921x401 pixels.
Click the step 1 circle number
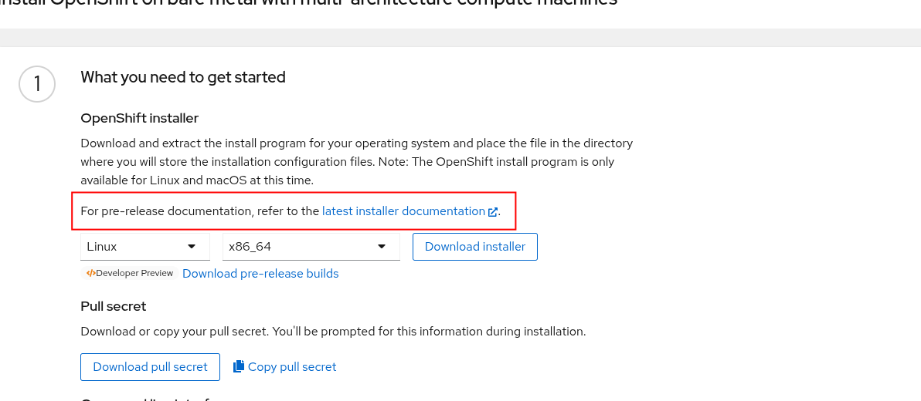pos(37,84)
